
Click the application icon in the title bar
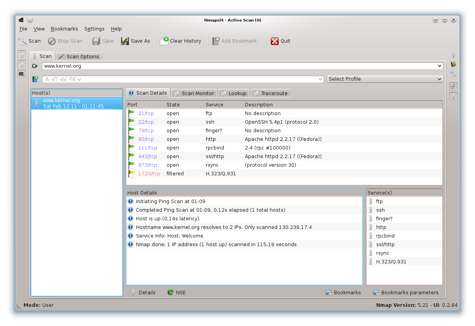(21, 20)
